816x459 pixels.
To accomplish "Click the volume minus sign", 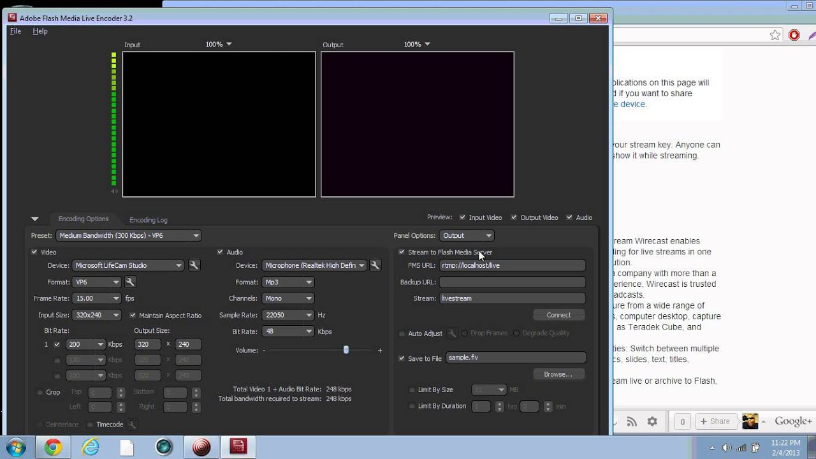I will (x=264, y=350).
